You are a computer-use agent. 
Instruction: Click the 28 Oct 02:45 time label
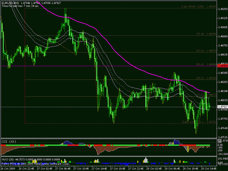[154, 169]
